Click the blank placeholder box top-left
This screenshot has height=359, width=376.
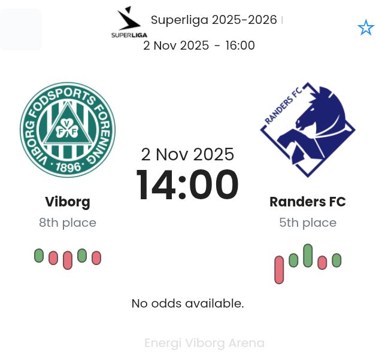click(x=21, y=29)
